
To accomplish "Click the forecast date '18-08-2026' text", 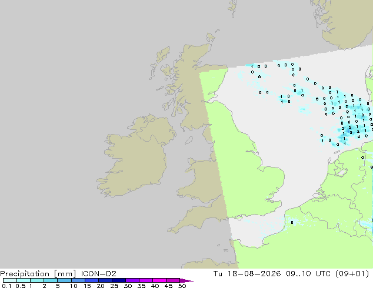I will (x=254, y=274).
